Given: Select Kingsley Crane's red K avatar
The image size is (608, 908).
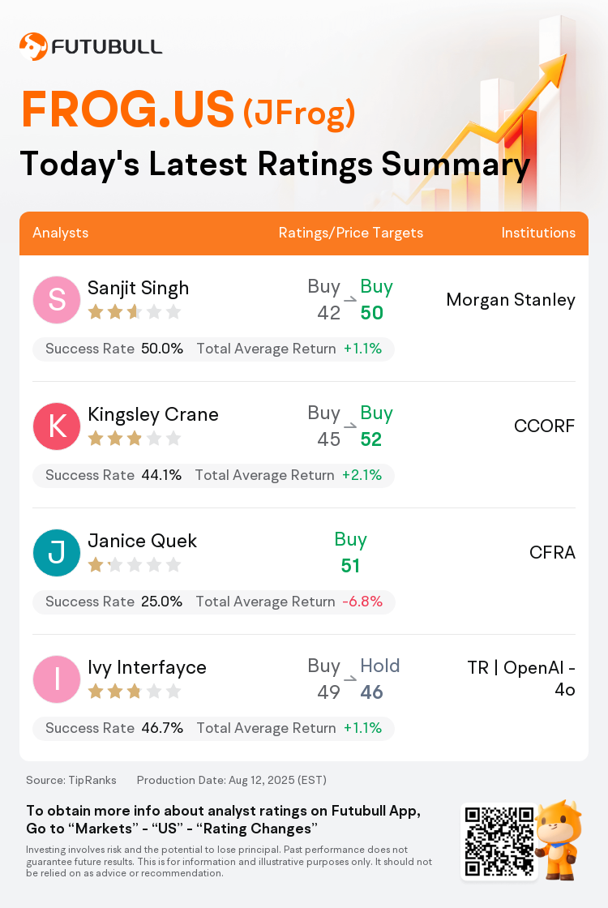Looking at the screenshot, I should click(x=57, y=426).
